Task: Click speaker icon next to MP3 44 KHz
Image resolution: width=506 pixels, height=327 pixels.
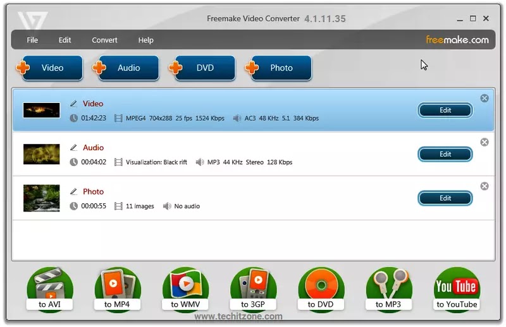Action: tap(200, 162)
